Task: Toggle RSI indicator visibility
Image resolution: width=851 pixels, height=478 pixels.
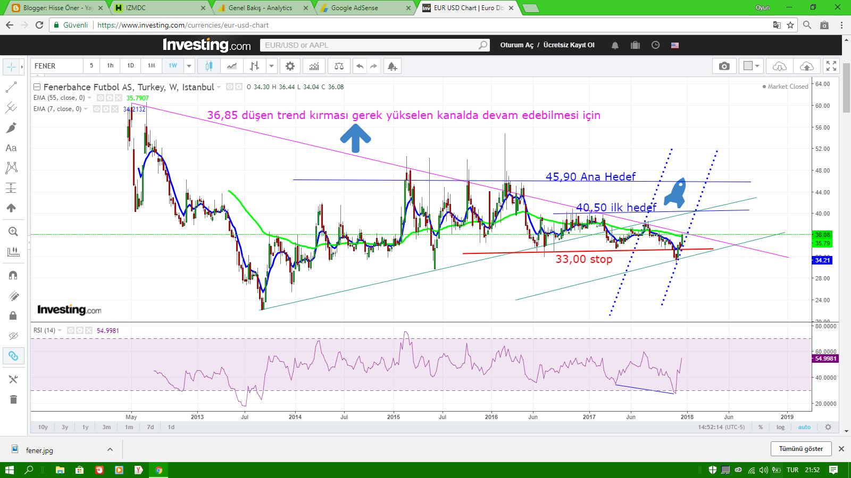Action: click(x=71, y=330)
